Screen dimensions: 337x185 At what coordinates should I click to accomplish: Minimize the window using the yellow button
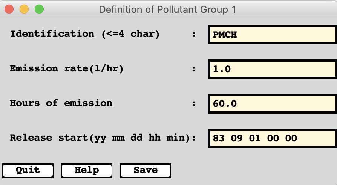(24, 9)
